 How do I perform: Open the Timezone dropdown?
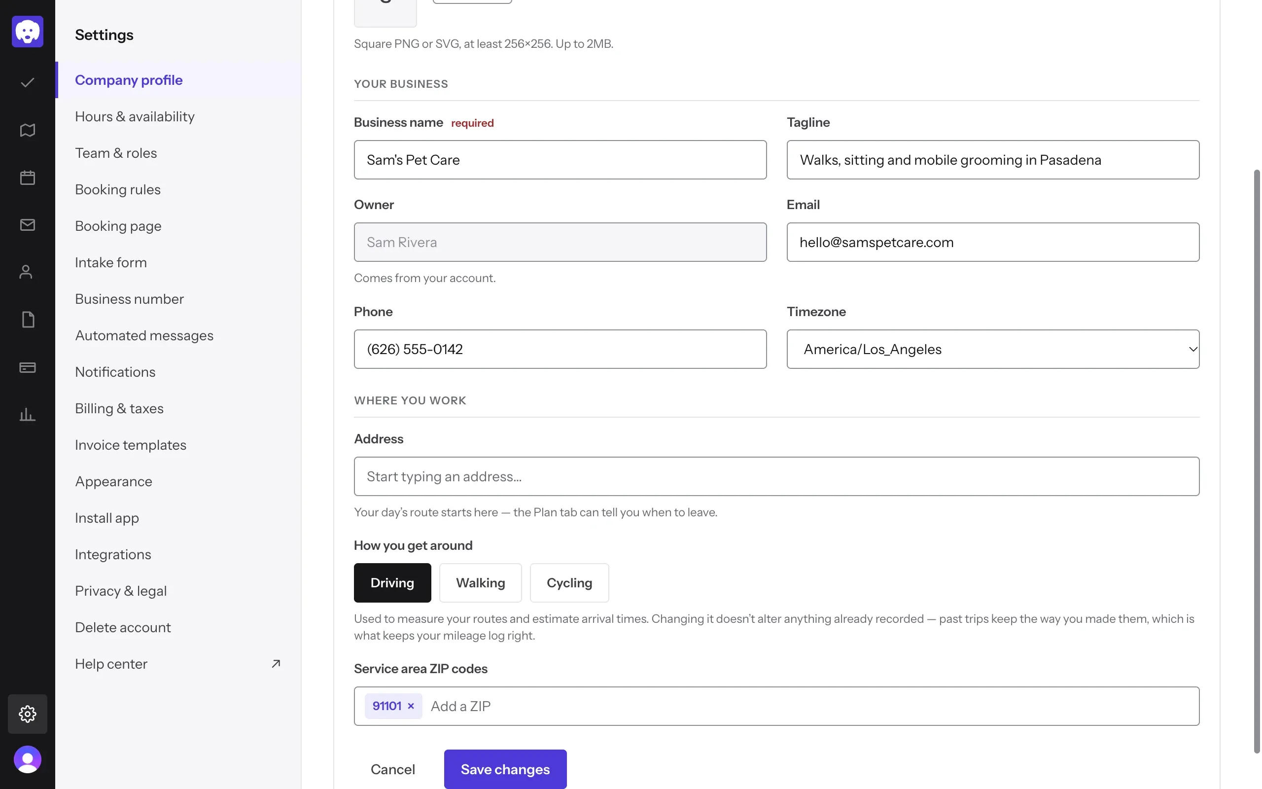(x=993, y=349)
